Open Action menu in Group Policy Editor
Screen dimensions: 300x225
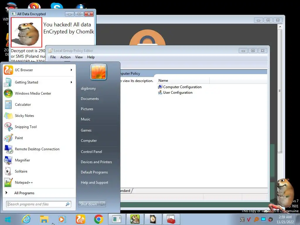(x=65, y=57)
